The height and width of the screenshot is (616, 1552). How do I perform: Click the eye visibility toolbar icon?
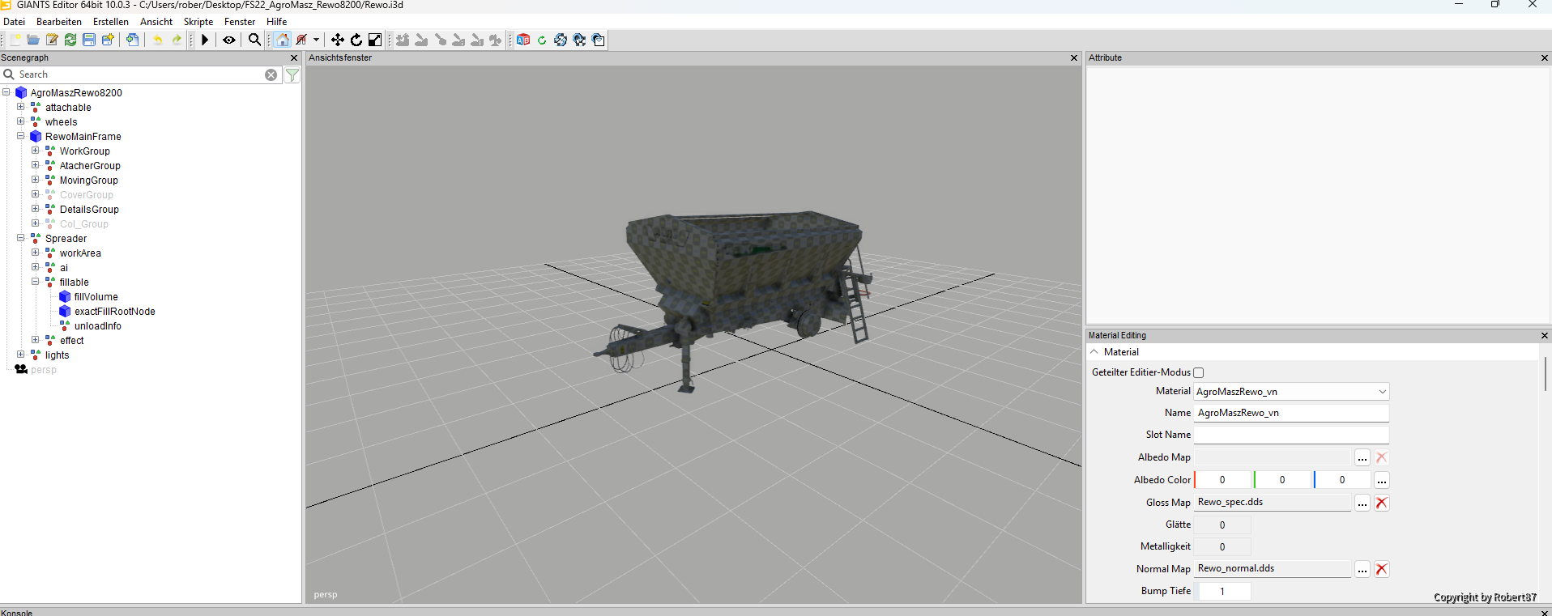coord(229,40)
